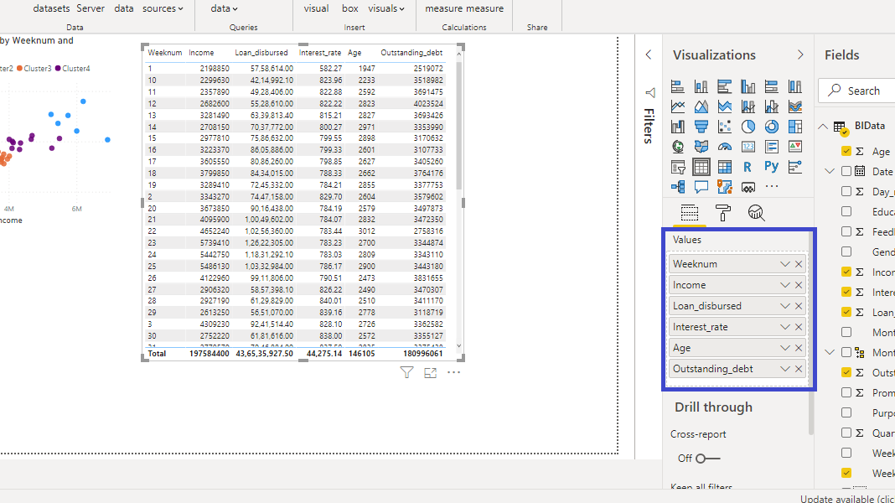Choose the donut chart visualization
The image size is (895, 503).
[x=772, y=127]
